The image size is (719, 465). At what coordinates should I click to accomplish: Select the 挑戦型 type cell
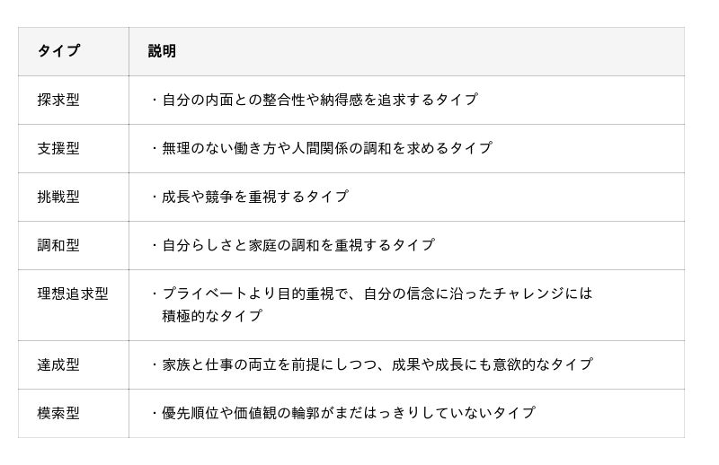(58, 197)
